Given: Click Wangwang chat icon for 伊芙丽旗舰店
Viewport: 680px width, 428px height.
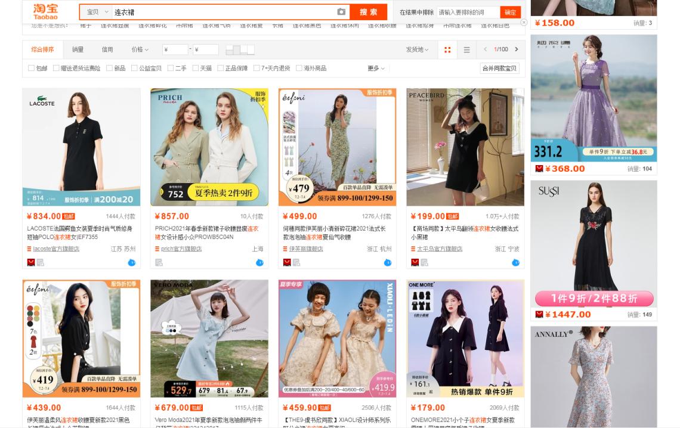Looking at the screenshot, I should [388, 262].
